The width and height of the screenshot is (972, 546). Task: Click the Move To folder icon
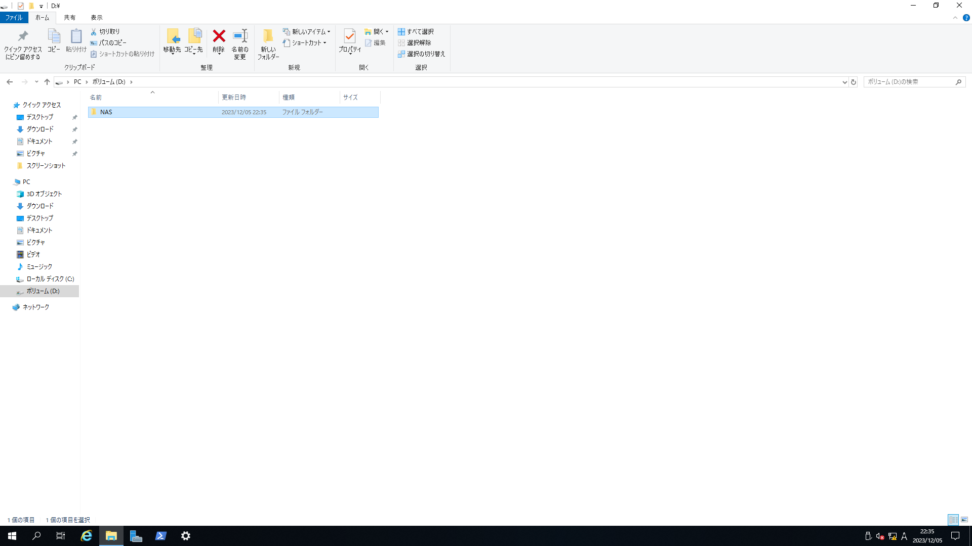point(172,37)
